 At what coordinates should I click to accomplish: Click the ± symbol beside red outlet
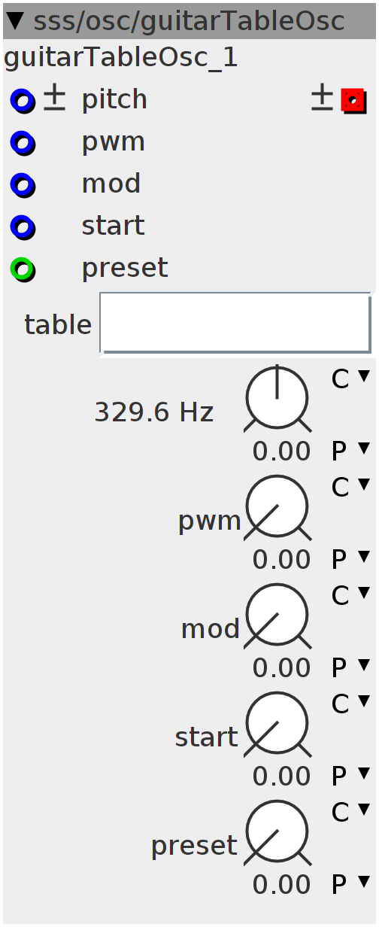pos(323,99)
